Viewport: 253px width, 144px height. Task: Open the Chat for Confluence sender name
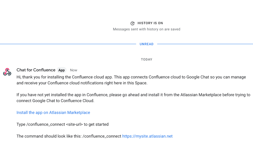point(36,70)
